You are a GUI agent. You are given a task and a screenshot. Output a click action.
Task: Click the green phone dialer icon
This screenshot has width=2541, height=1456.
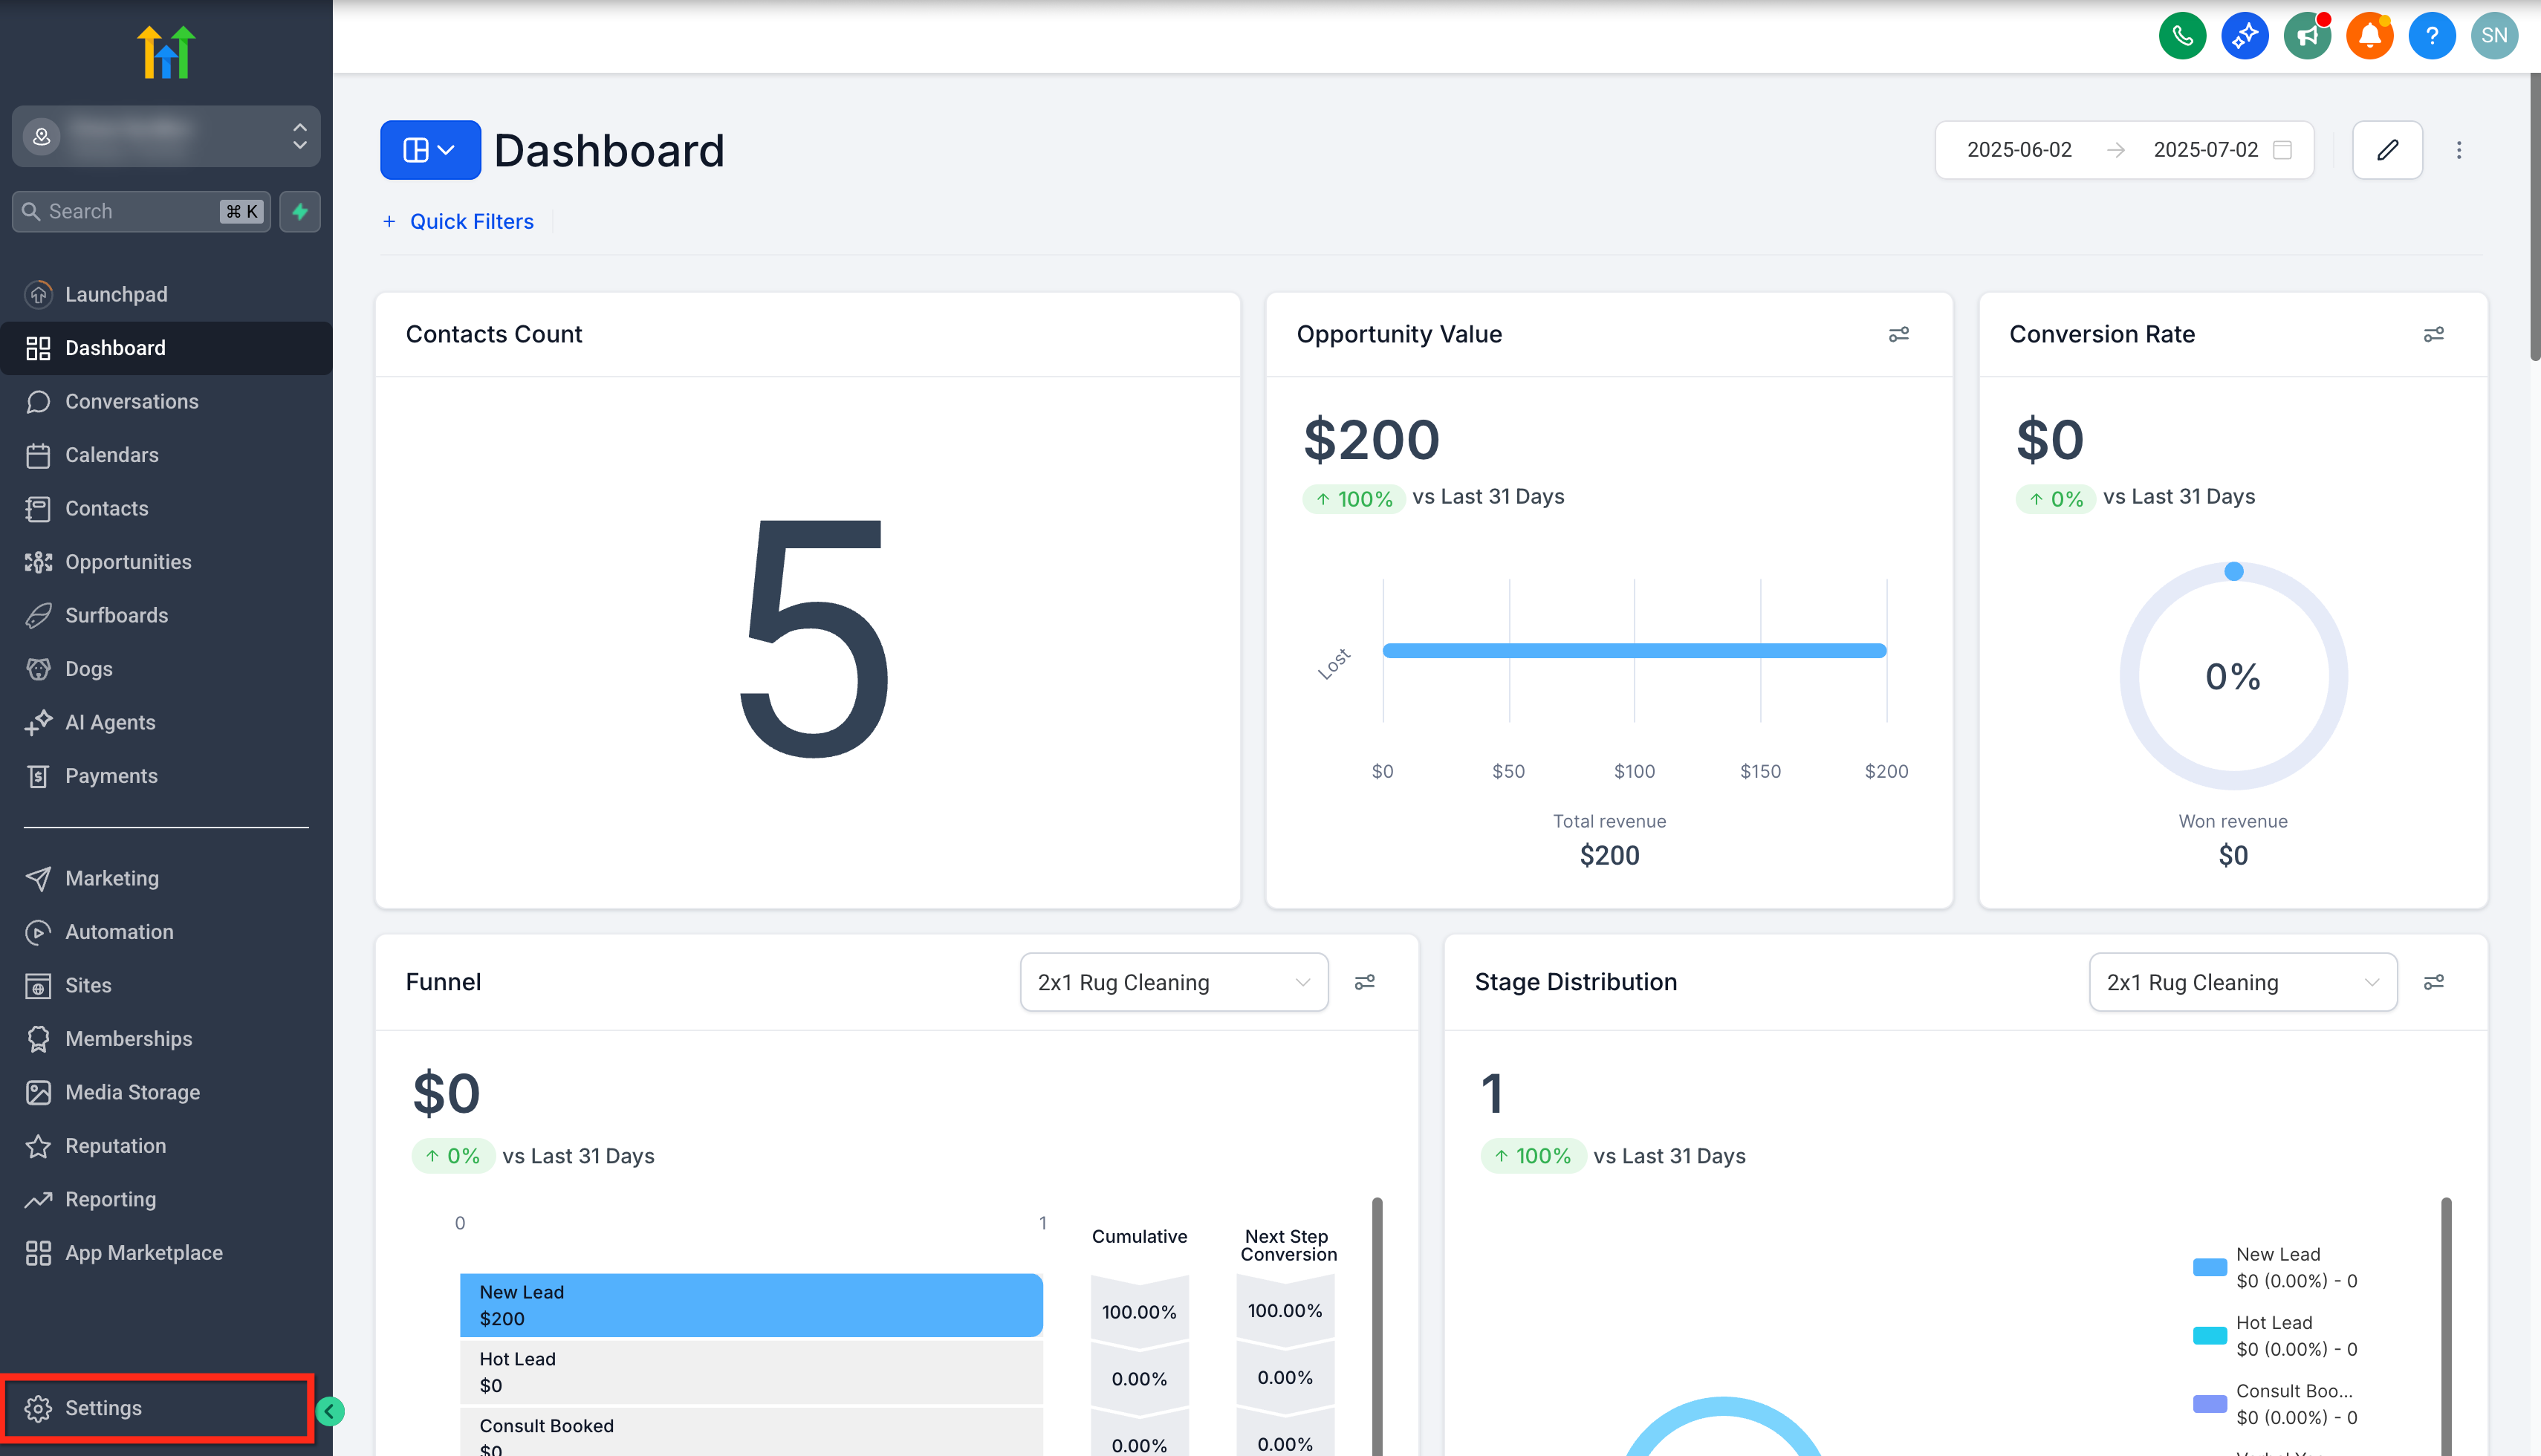(2182, 37)
